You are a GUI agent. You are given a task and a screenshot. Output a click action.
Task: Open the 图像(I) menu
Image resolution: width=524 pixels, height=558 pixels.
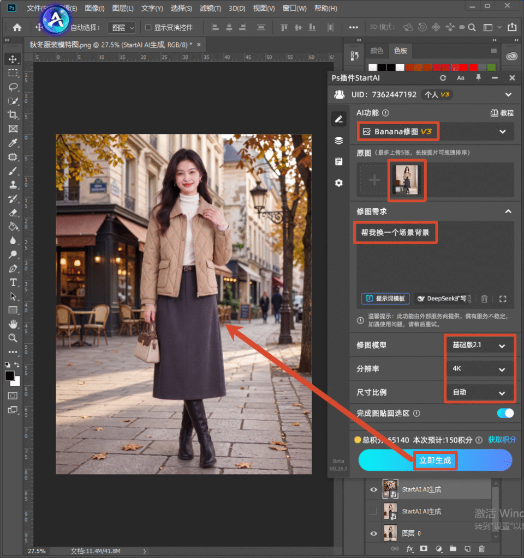pos(94,8)
